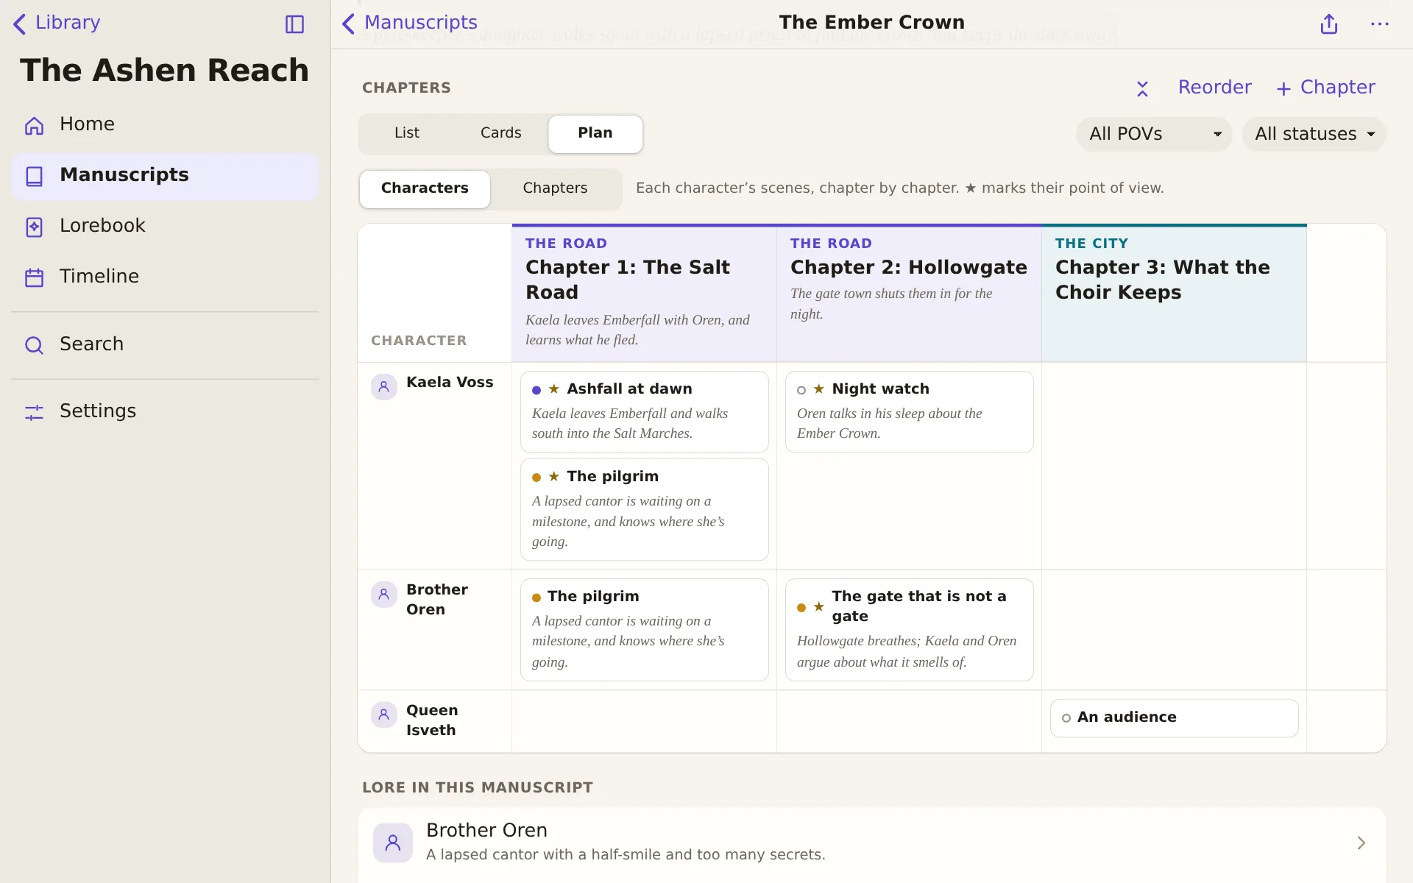Open Search from sidebar

tap(166, 344)
